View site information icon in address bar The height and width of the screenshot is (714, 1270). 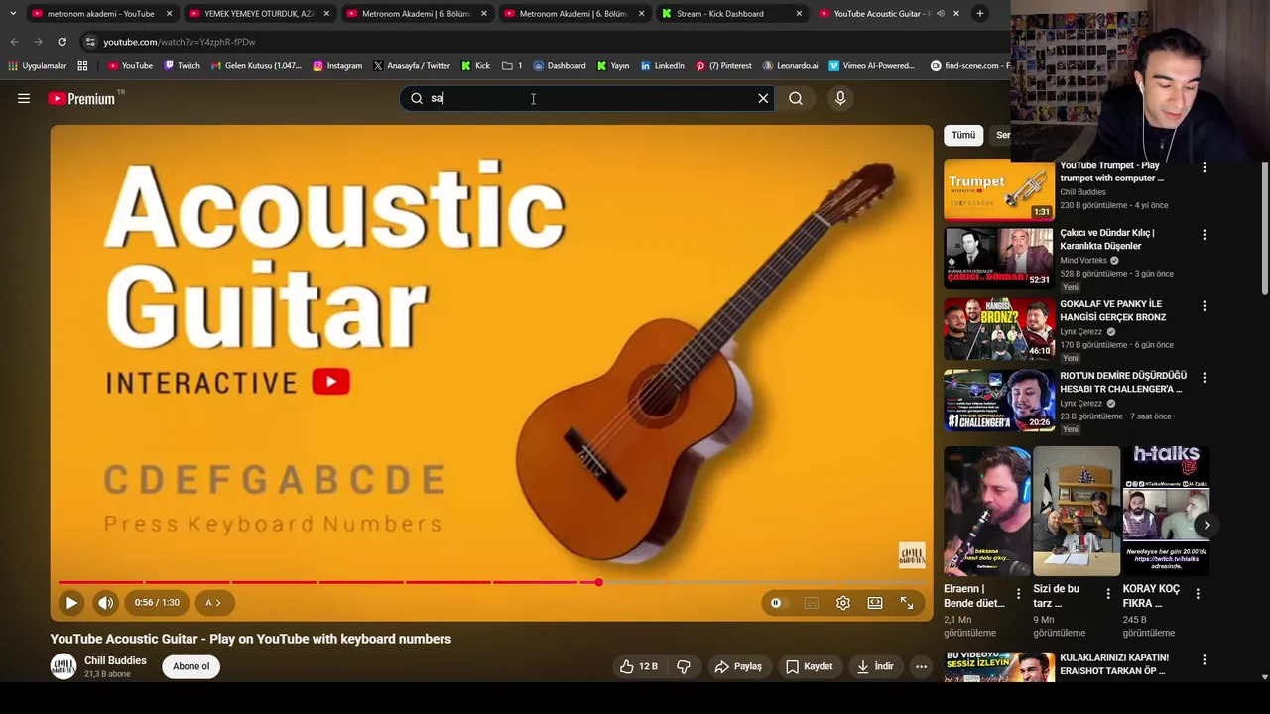click(x=90, y=42)
